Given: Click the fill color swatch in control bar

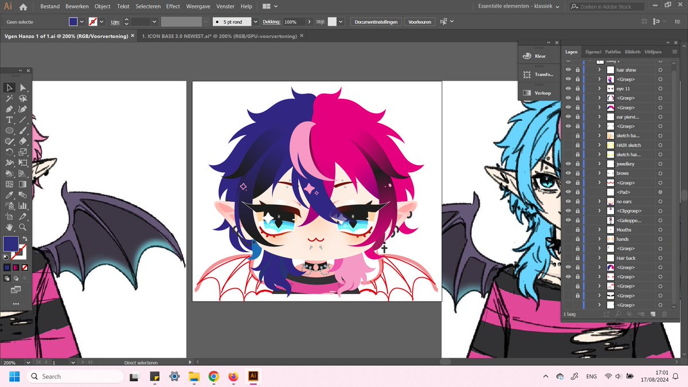Looking at the screenshot, I should coord(73,22).
